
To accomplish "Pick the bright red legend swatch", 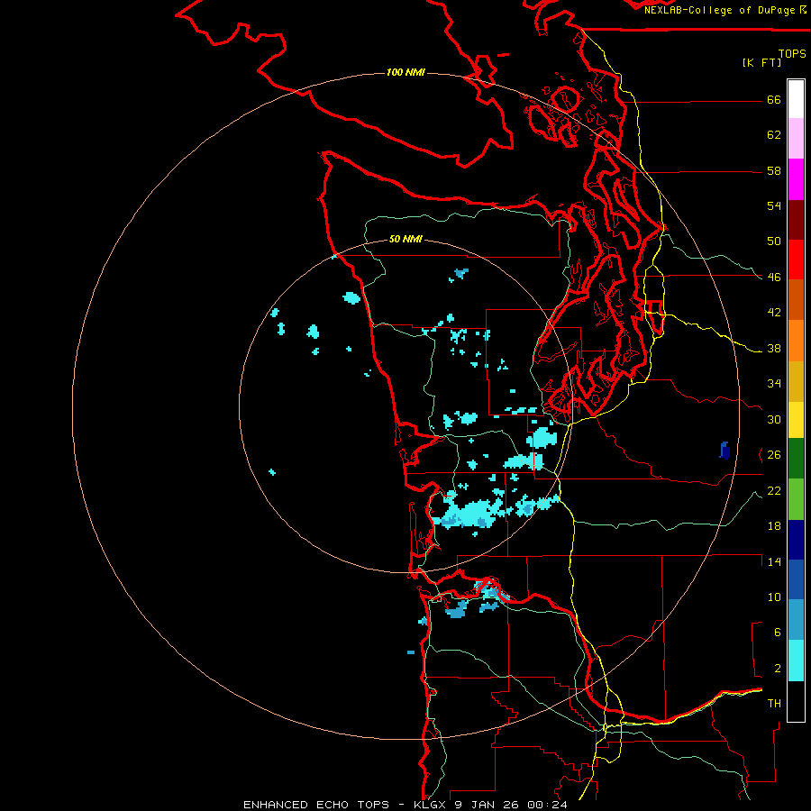I will tap(796, 260).
